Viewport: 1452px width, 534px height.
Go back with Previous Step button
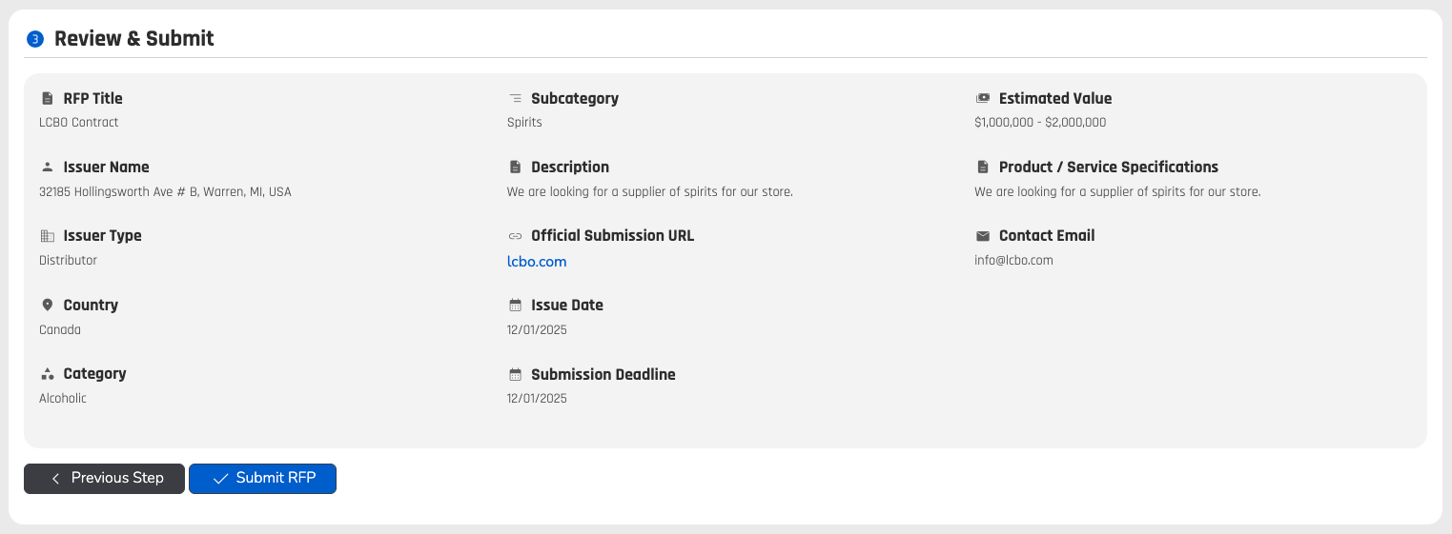(105, 479)
